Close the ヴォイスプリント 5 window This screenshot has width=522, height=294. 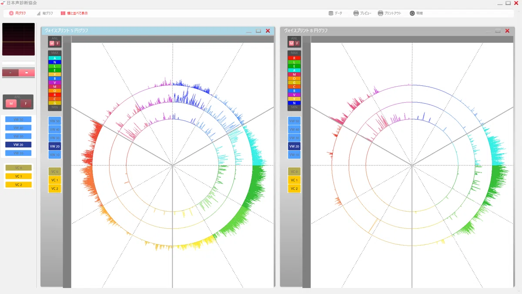click(268, 30)
